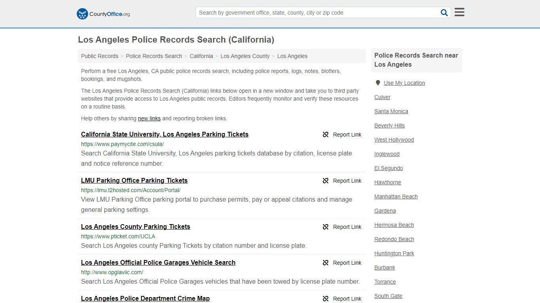Open Burbank police records link
Image resolution: width=540 pixels, height=303 pixels.
click(385, 267)
